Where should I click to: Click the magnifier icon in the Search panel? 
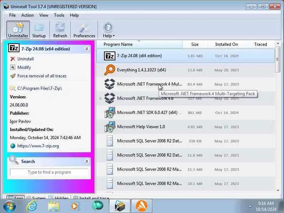pos(14,160)
